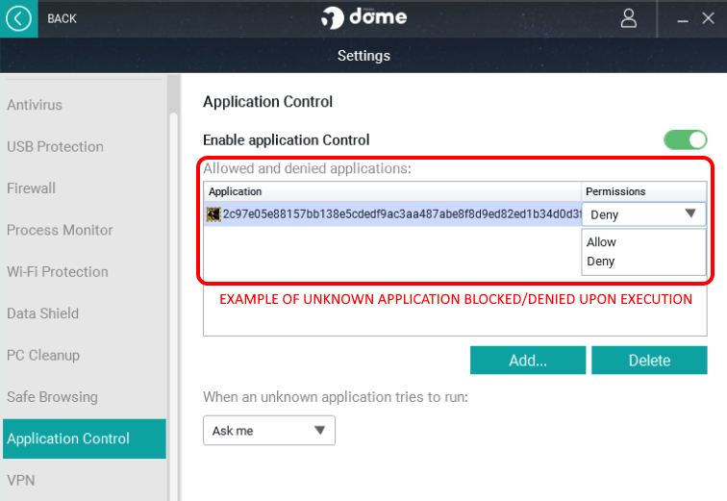
Task: Click the Panda Dome logo
Action: [x=363, y=18]
